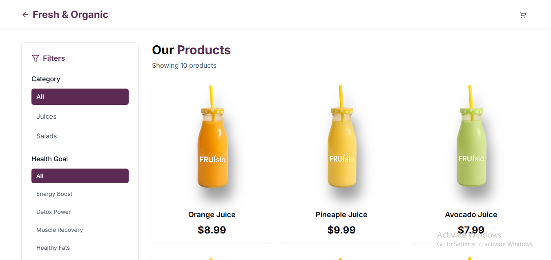Click the Pineaple Juice price label
Screen dimensions: 551x260
click(341, 230)
